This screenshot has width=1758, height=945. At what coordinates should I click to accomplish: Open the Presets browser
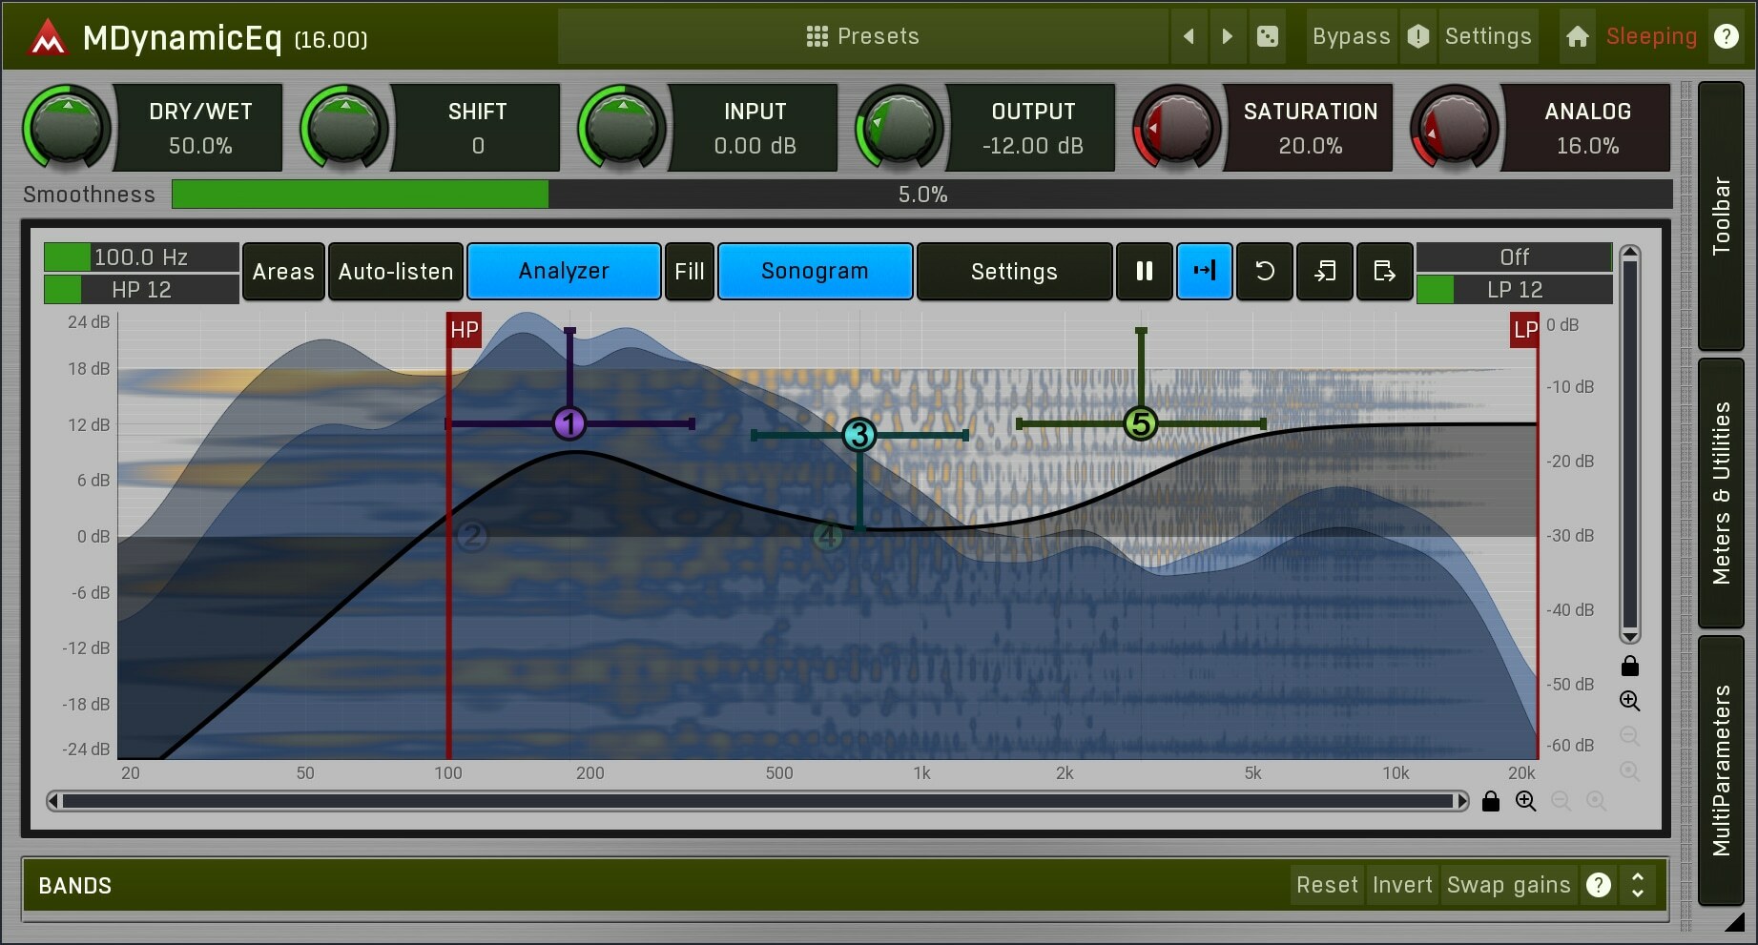(x=863, y=36)
